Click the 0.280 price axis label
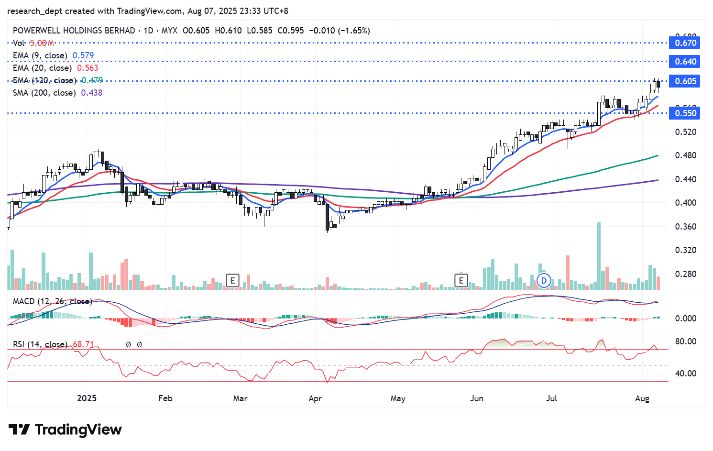Screen dimensions: 713x451 pyautogui.click(x=685, y=274)
